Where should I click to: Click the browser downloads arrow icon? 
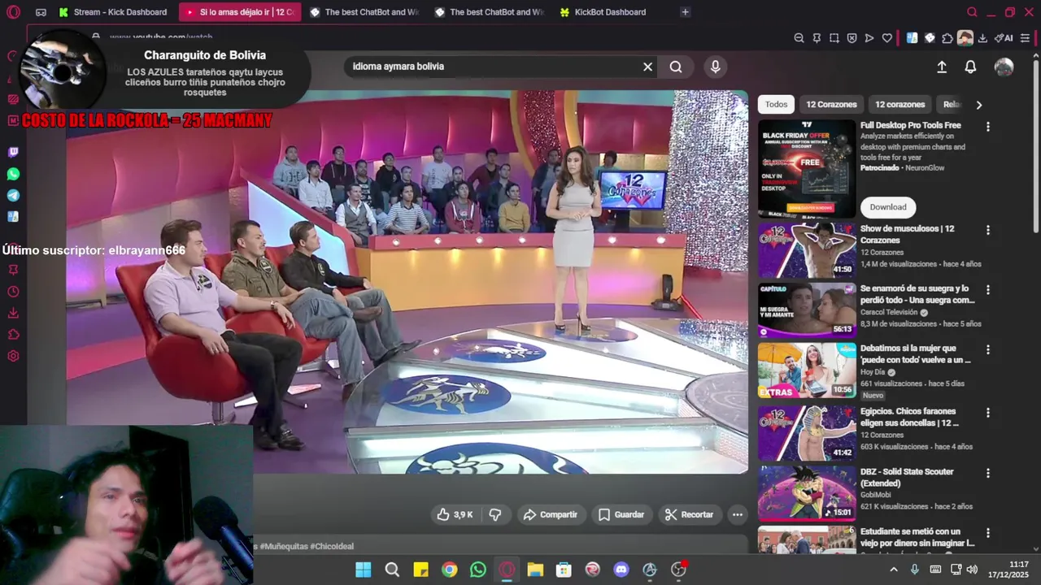pos(982,38)
